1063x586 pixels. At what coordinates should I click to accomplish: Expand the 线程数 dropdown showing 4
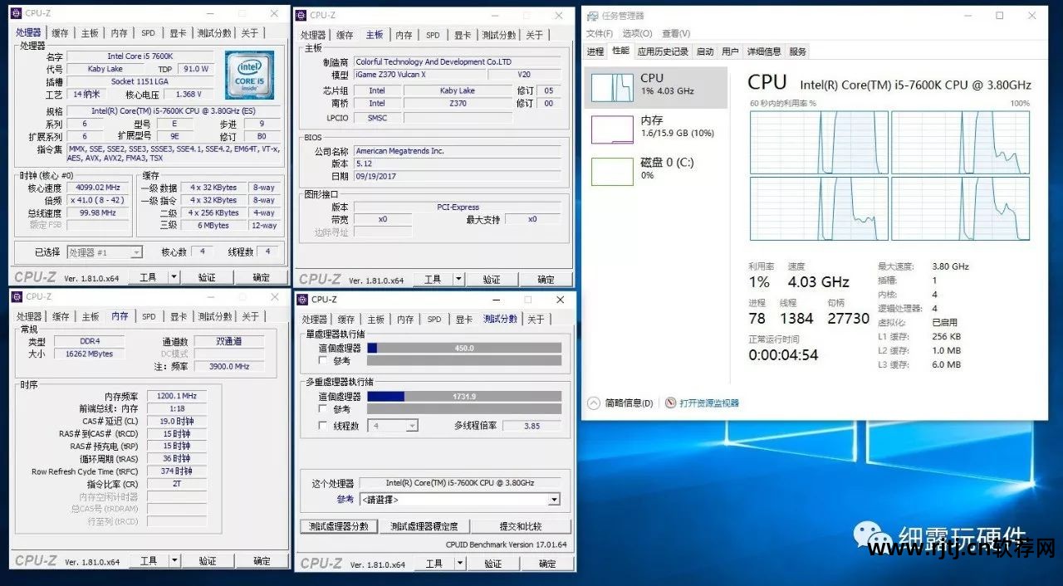point(411,426)
